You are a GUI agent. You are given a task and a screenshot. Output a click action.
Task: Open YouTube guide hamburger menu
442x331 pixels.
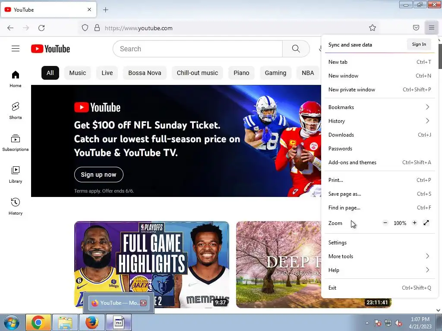(16, 49)
